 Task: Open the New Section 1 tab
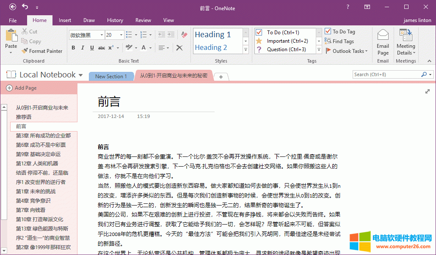pos(111,77)
